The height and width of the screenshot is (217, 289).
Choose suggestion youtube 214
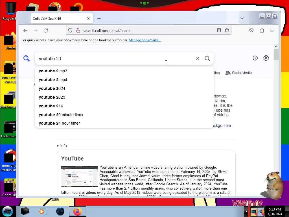coord(124,106)
